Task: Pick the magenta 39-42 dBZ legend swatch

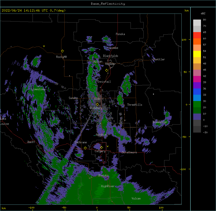Action: 197,79
